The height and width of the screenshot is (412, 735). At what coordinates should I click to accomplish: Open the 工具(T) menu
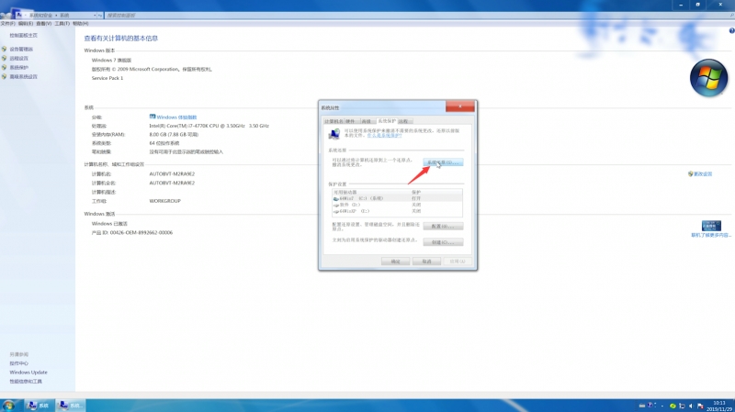point(62,24)
